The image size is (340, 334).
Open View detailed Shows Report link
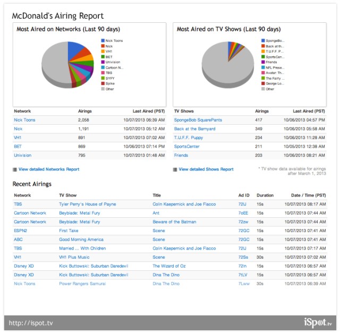(206, 169)
